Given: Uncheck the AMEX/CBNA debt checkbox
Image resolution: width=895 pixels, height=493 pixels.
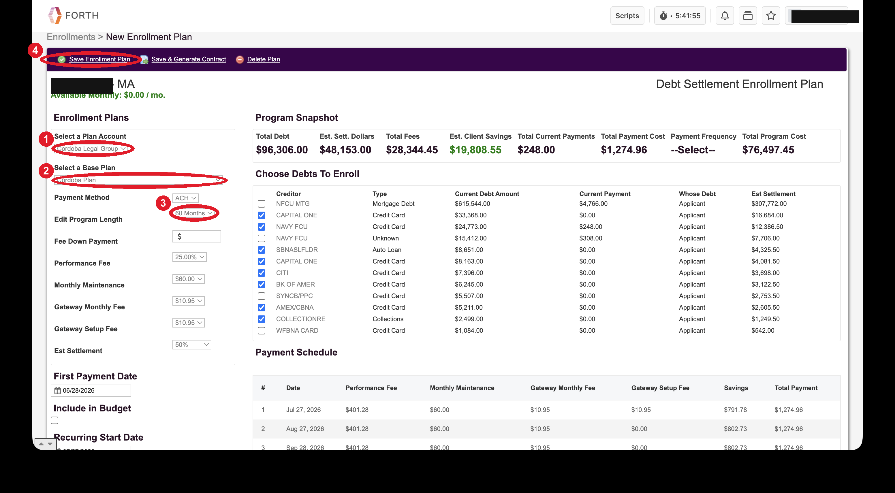Looking at the screenshot, I should [262, 307].
